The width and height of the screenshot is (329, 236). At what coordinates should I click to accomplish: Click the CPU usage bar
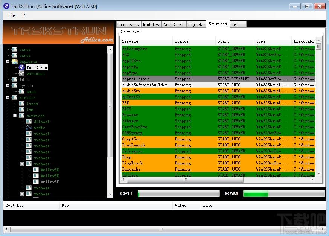[178, 193]
